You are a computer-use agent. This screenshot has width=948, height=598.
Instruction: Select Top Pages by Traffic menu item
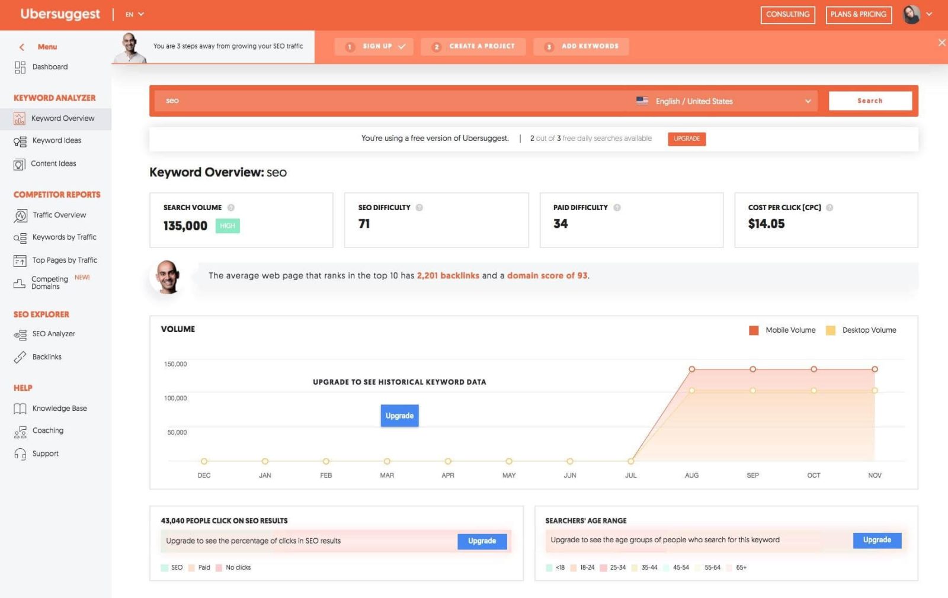pyautogui.click(x=65, y=261)
